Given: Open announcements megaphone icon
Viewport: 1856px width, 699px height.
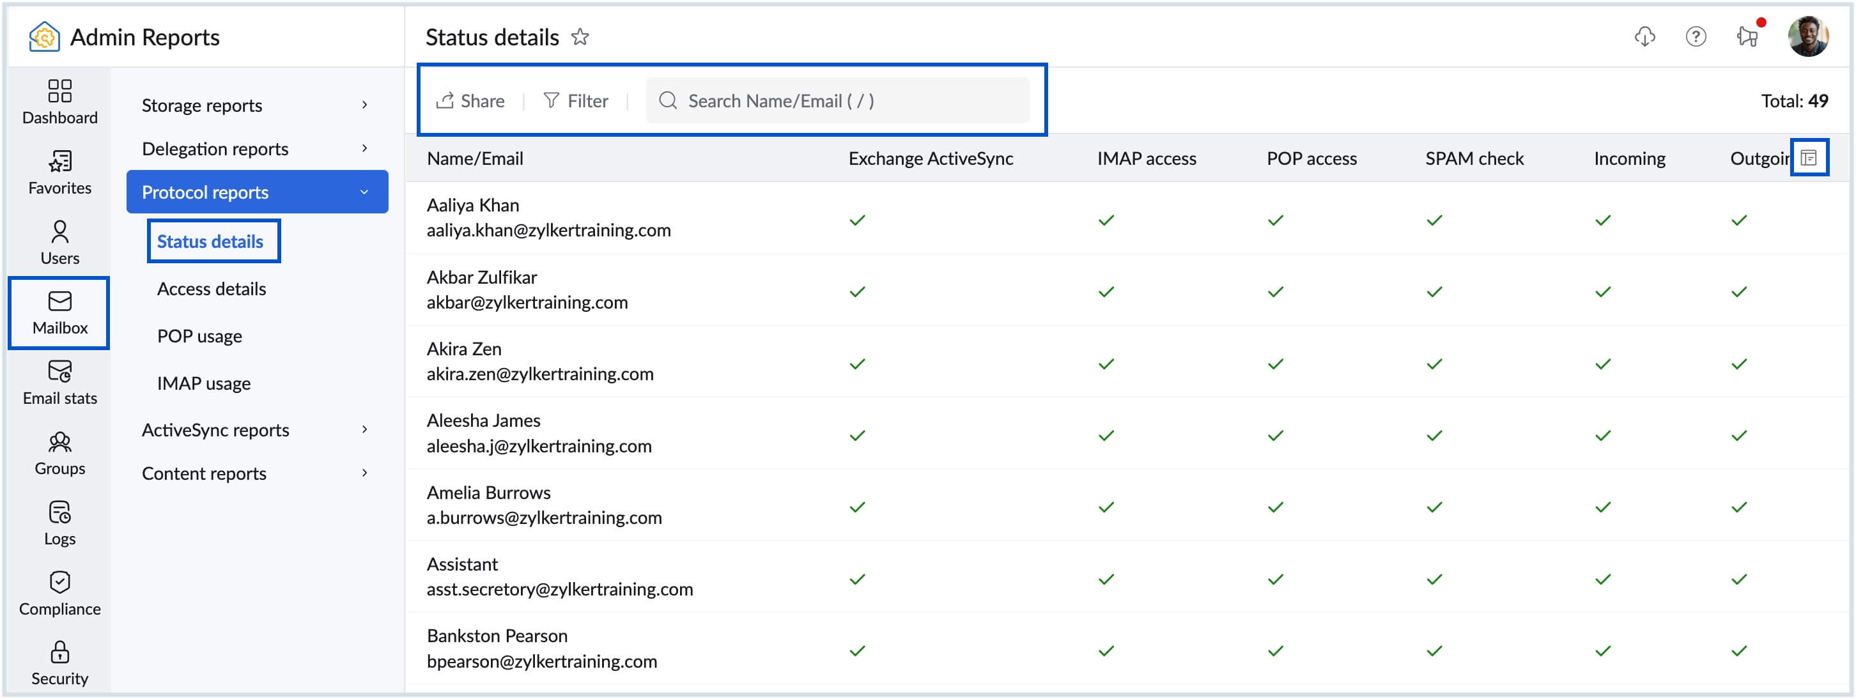Looking at the screenshot, I should pos(1747,36).
